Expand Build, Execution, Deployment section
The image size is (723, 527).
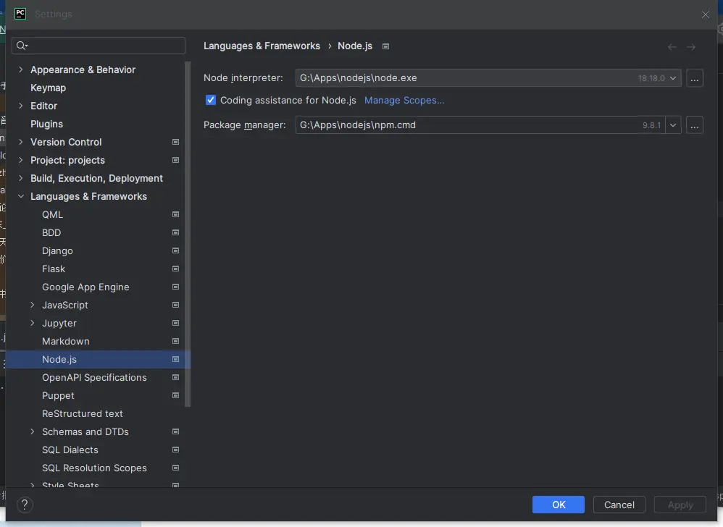coord(21,178)
